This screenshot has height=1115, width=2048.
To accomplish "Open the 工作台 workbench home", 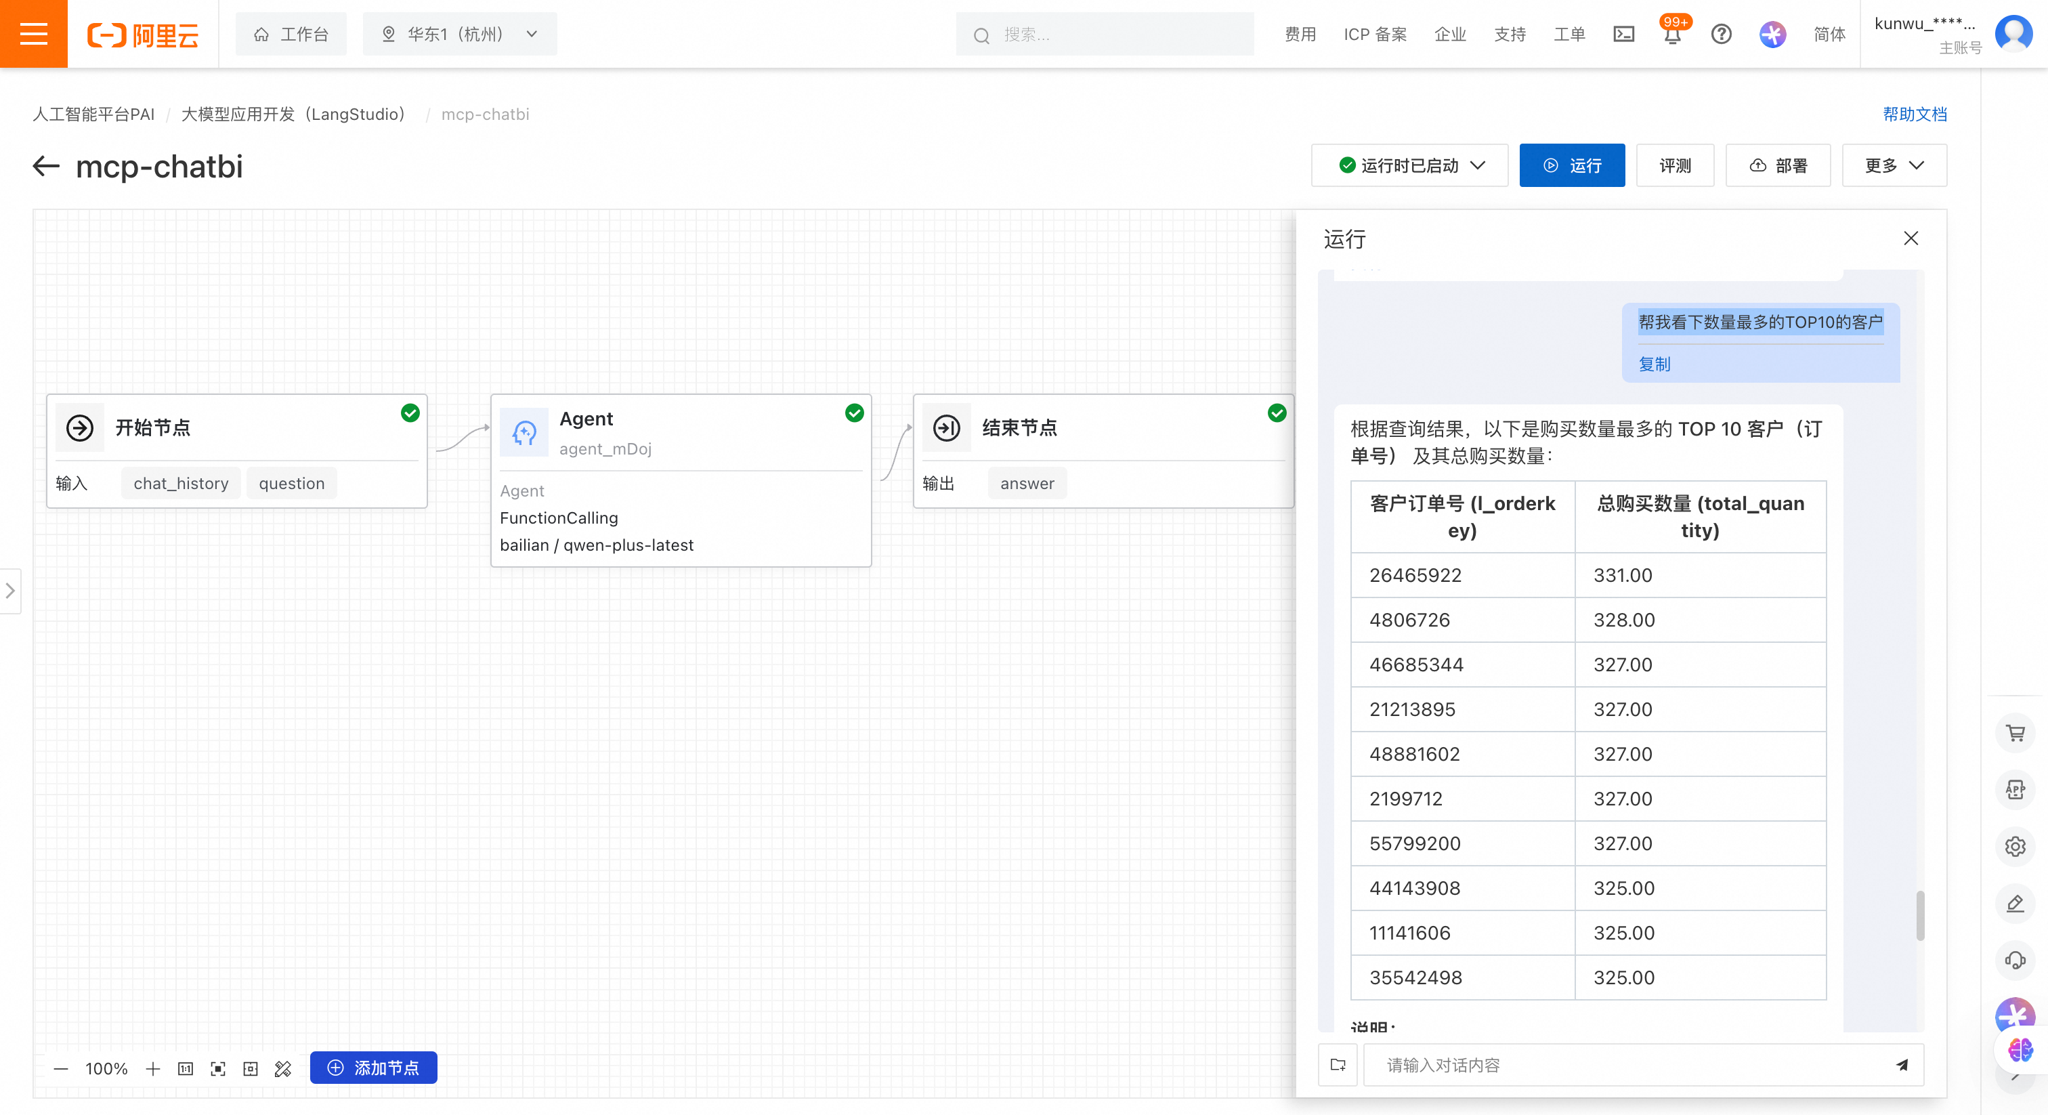I will 291,34.
